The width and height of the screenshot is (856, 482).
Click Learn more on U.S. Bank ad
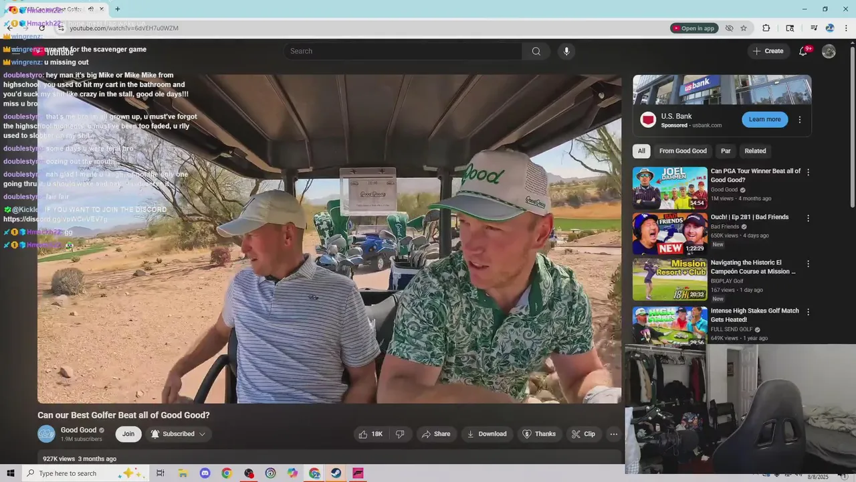pyautogui.click(x=764, y=119)
